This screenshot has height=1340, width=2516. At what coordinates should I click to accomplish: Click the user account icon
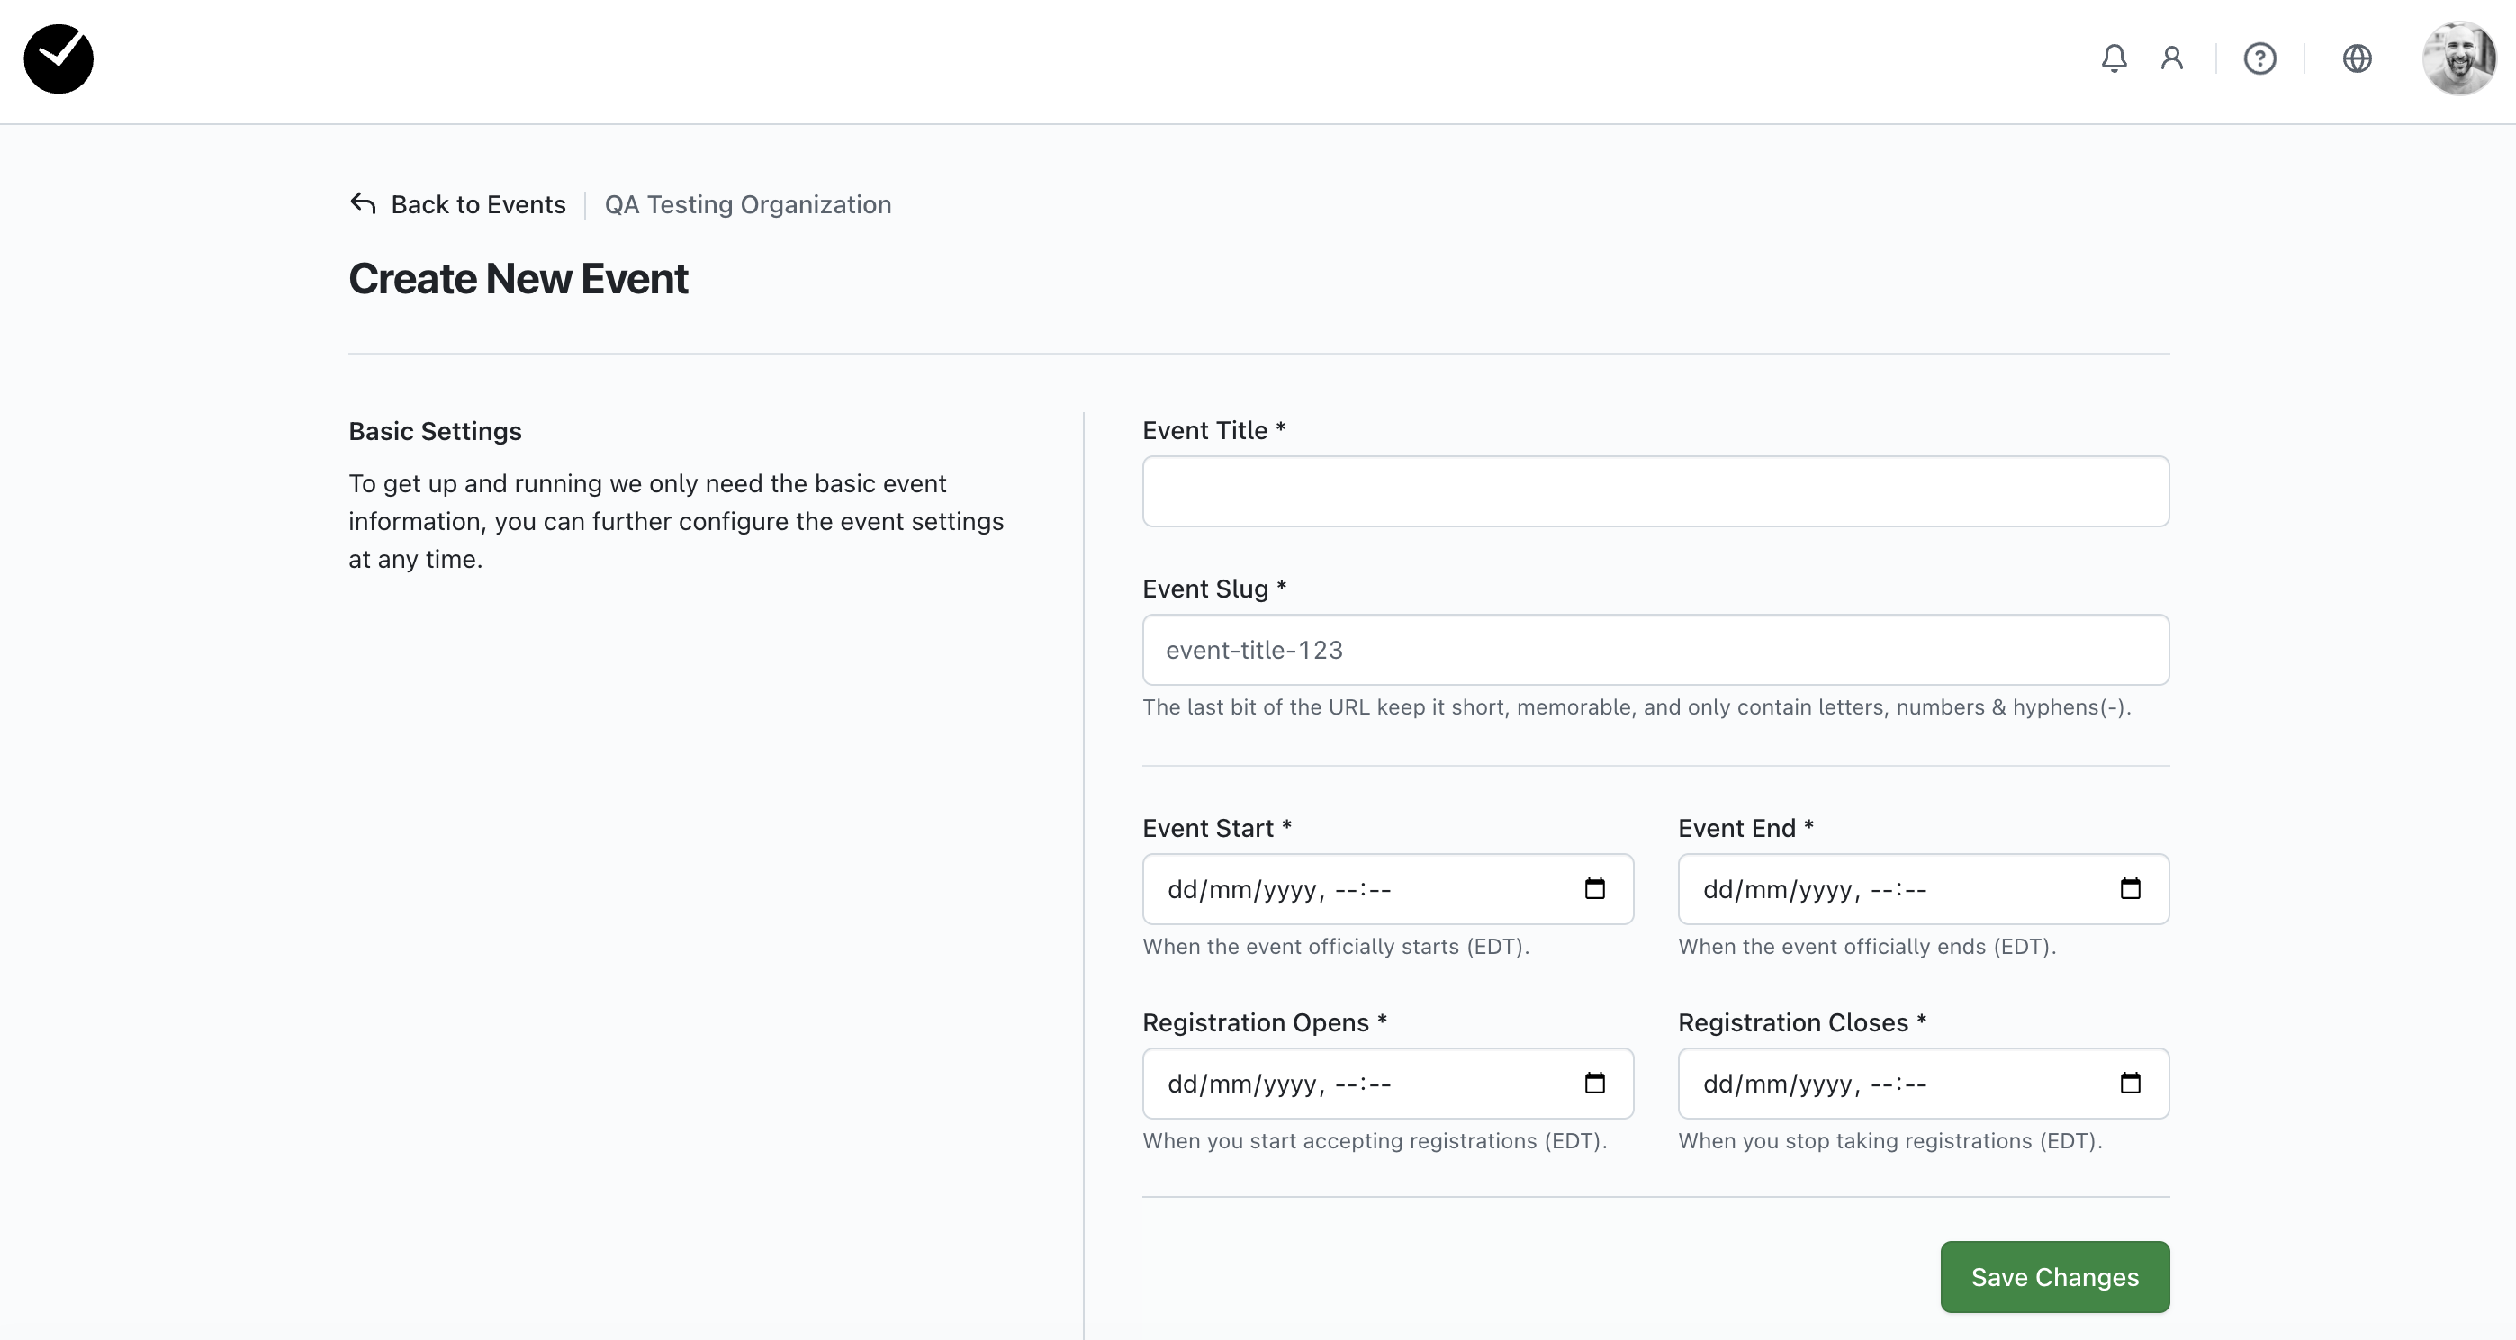click(x=2171, y=58)
